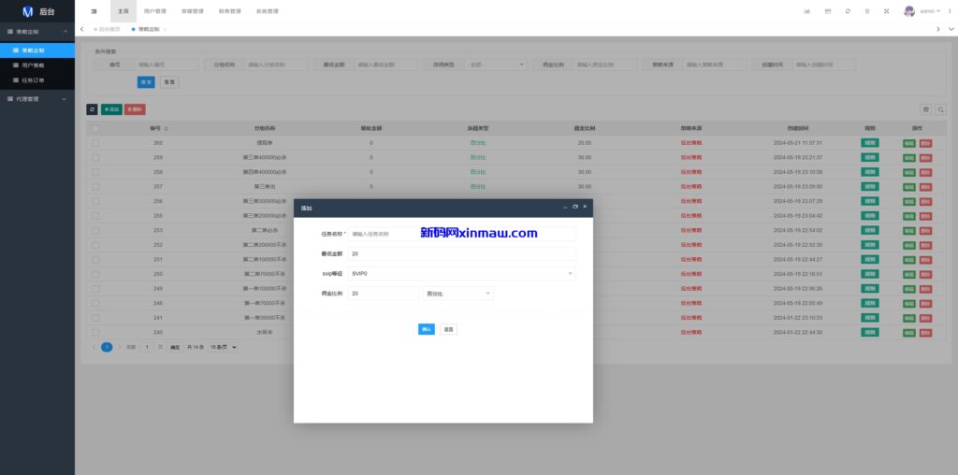The height and width of the screenshot is (475, 958).
Task: Click the green edit button in row 240
Action: click(909, 333)
